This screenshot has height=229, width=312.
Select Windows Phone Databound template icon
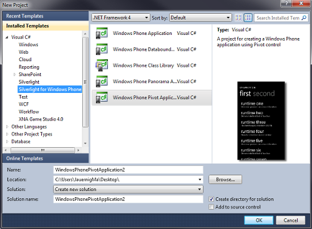coord(102,49)
